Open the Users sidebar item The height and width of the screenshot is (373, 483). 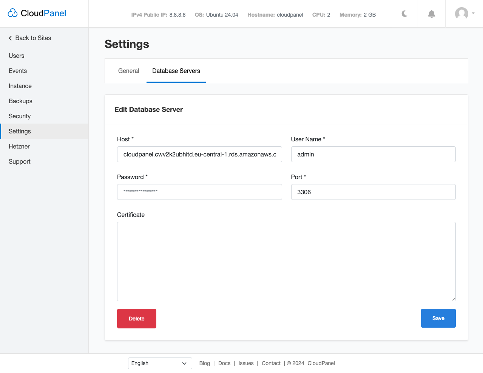[x=17, y=56]
